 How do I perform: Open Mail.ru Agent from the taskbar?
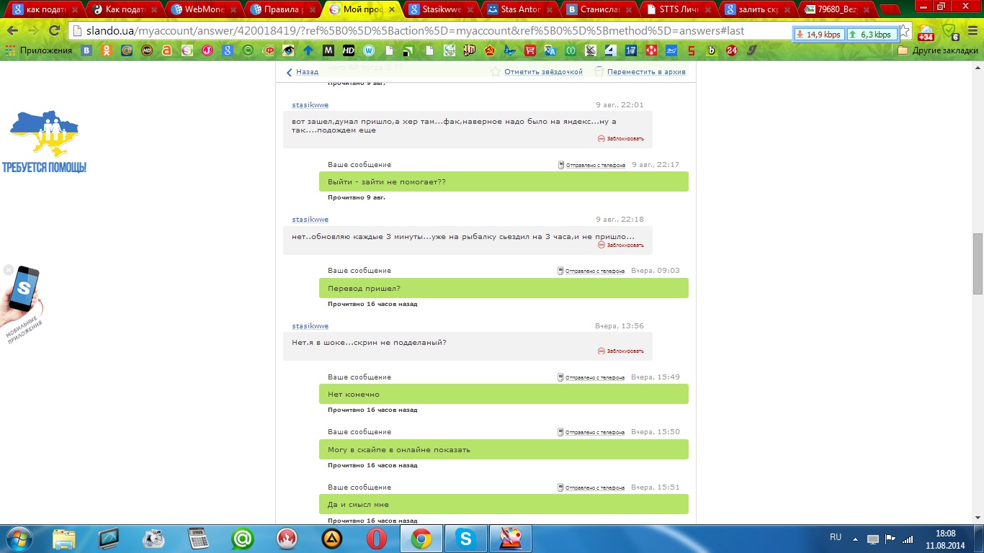coord(243,539)
